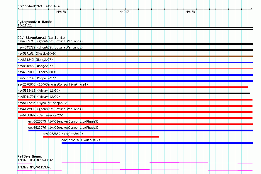Click the RefSeq Genes track title
Viewport: 261px width, 174px height.
click(x=30, y=156)
